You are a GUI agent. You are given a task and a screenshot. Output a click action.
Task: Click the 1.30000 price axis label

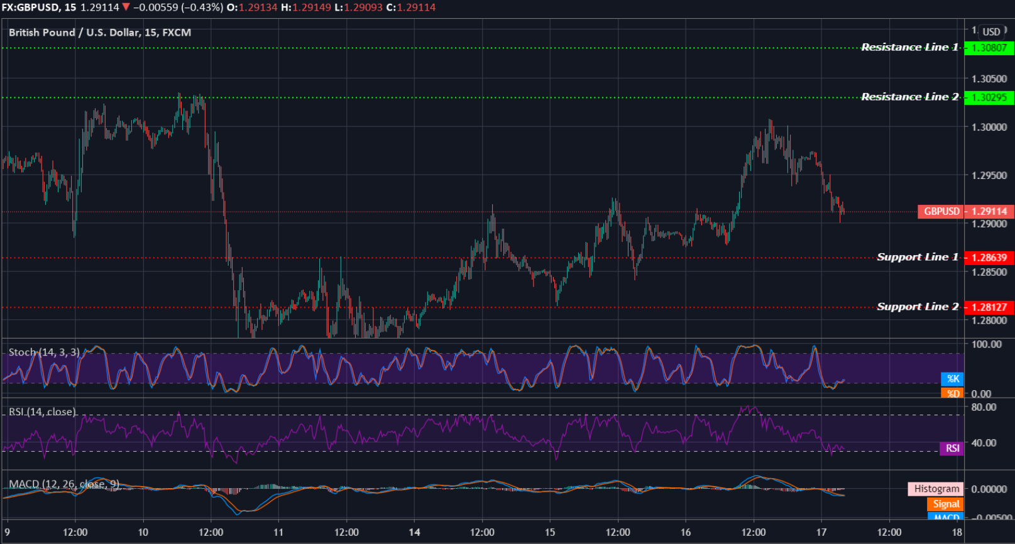point(989,127)
